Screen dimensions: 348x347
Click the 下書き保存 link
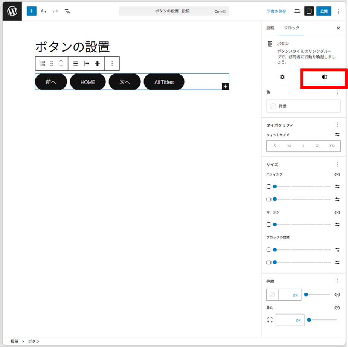(276, 11)
